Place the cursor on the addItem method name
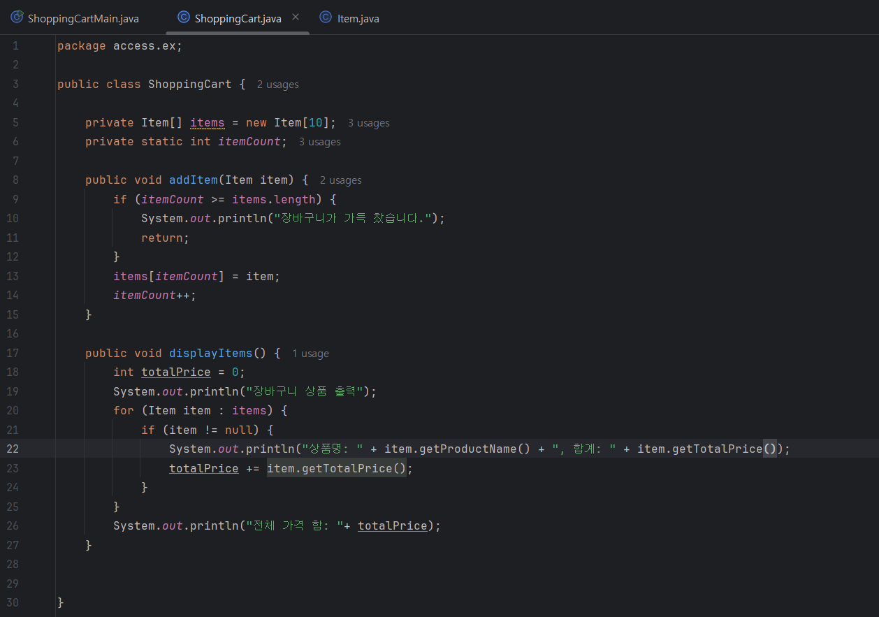Image resolution: width=879 pixels, height=617 pixels. [194, 180]
